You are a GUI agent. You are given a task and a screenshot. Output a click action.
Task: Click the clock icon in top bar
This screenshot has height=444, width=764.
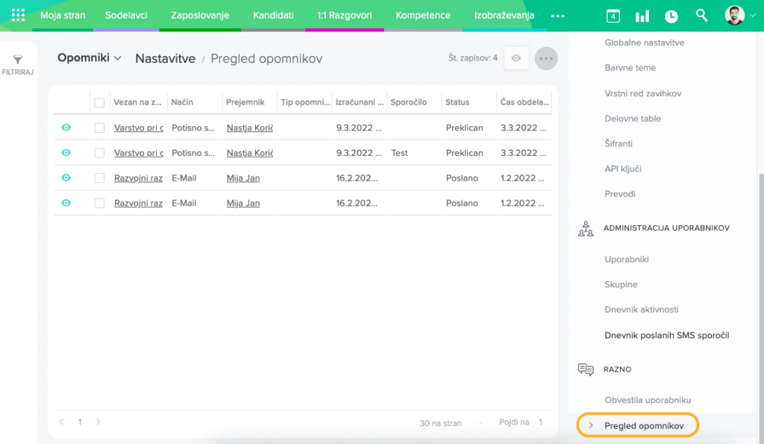click(671, 16)
